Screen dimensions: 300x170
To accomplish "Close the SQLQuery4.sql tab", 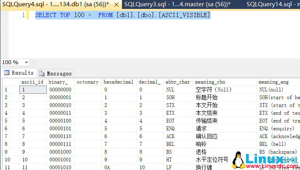I will (x=116, y=5).
